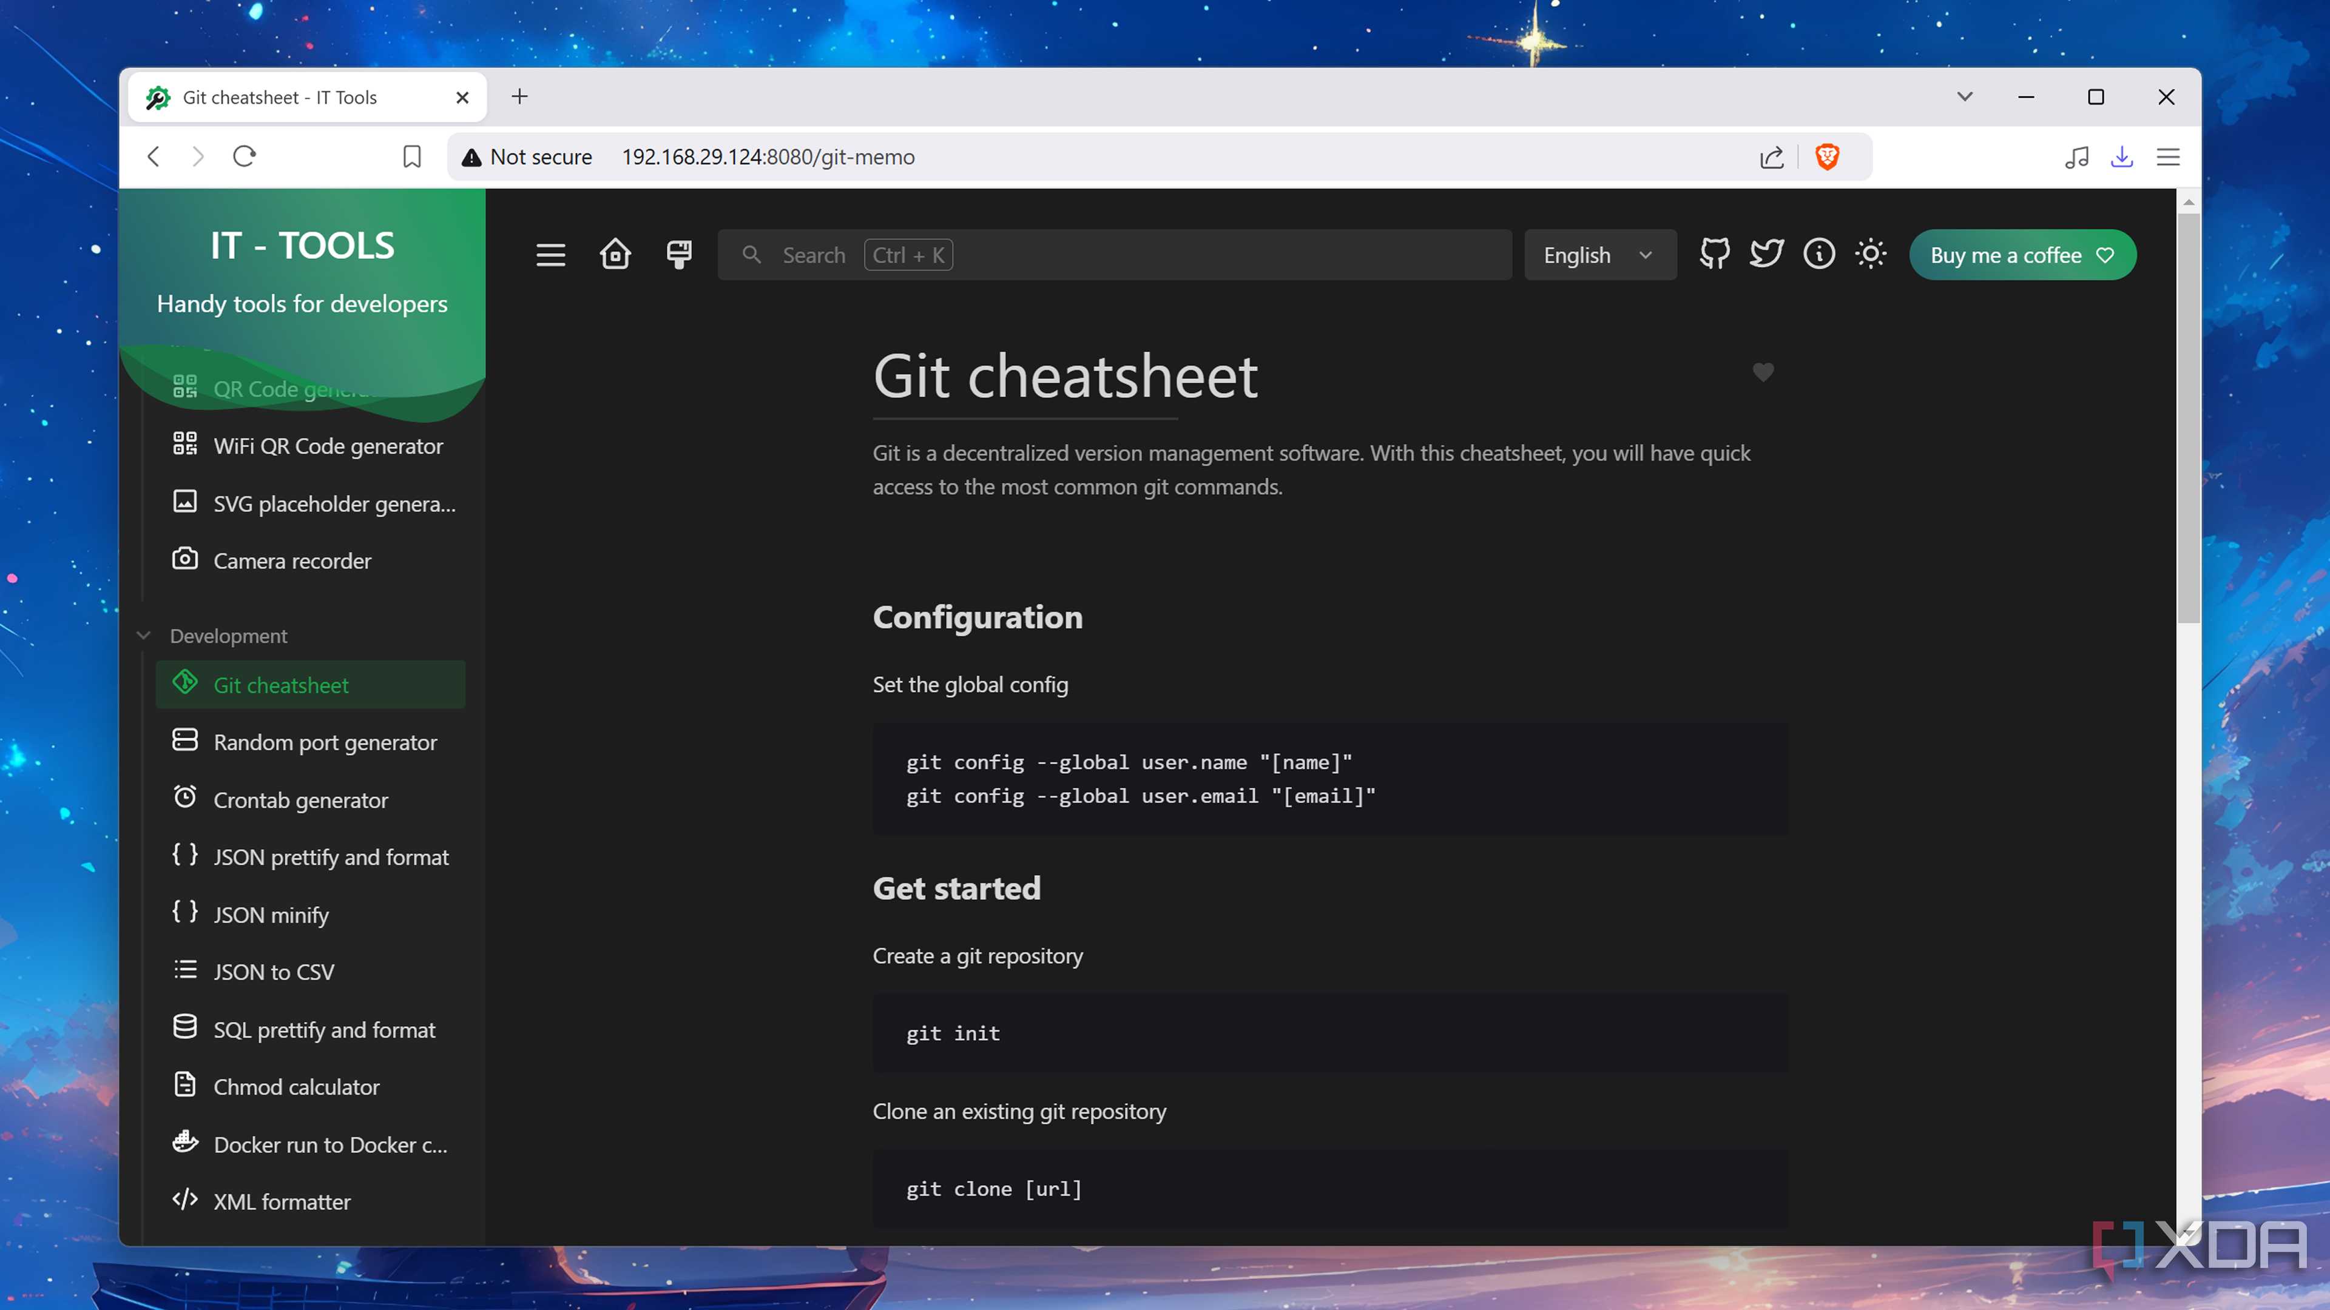Click the IT - TOOLS sidebar title

[302, 246]
